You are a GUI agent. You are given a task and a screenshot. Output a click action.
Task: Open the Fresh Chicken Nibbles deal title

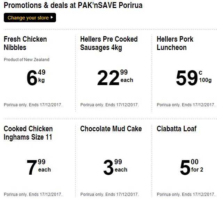tap(25, 43)
